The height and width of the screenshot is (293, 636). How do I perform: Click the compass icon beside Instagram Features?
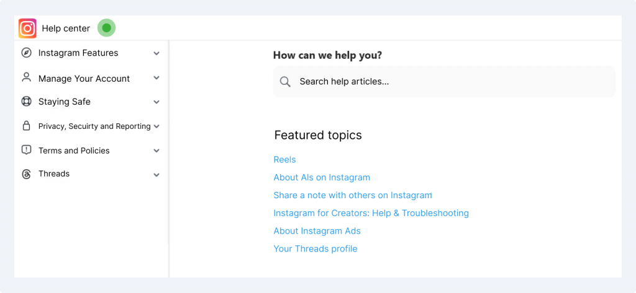pyautogui.click(x=26, y=53)
